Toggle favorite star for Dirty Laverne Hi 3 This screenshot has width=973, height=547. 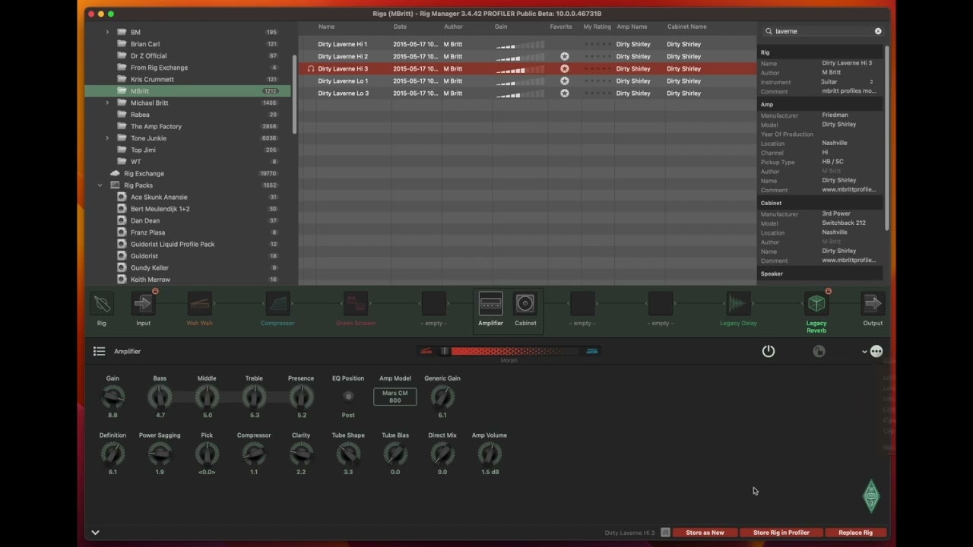pyautogui.click(x=564, y=68)
